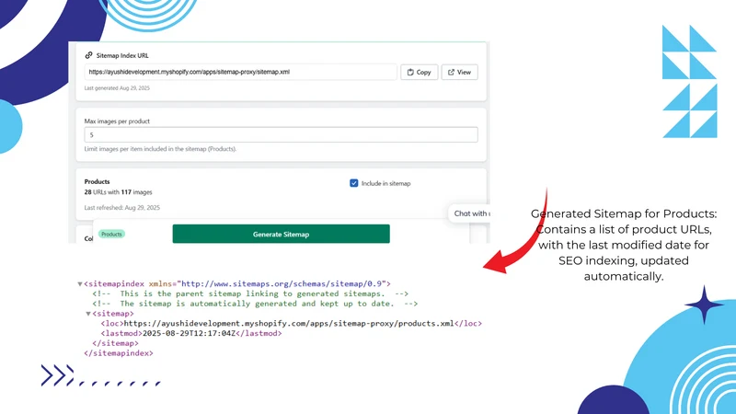Open the sitemap with View button

459,72
